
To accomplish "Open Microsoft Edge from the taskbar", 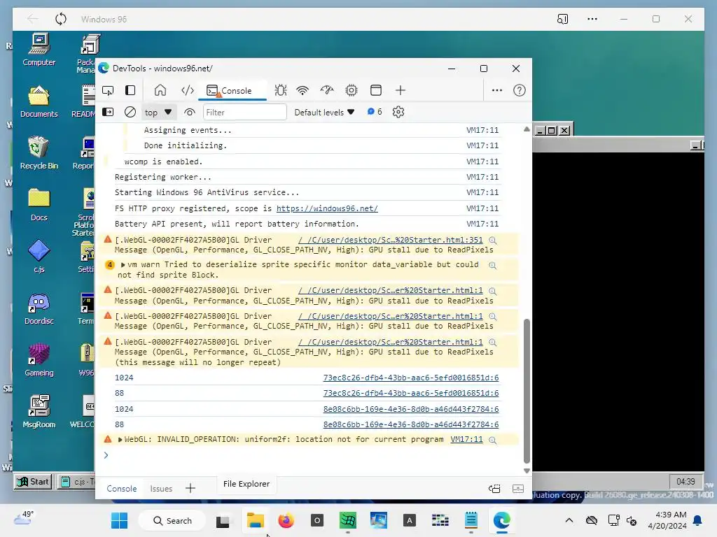I will pos(501,520).
